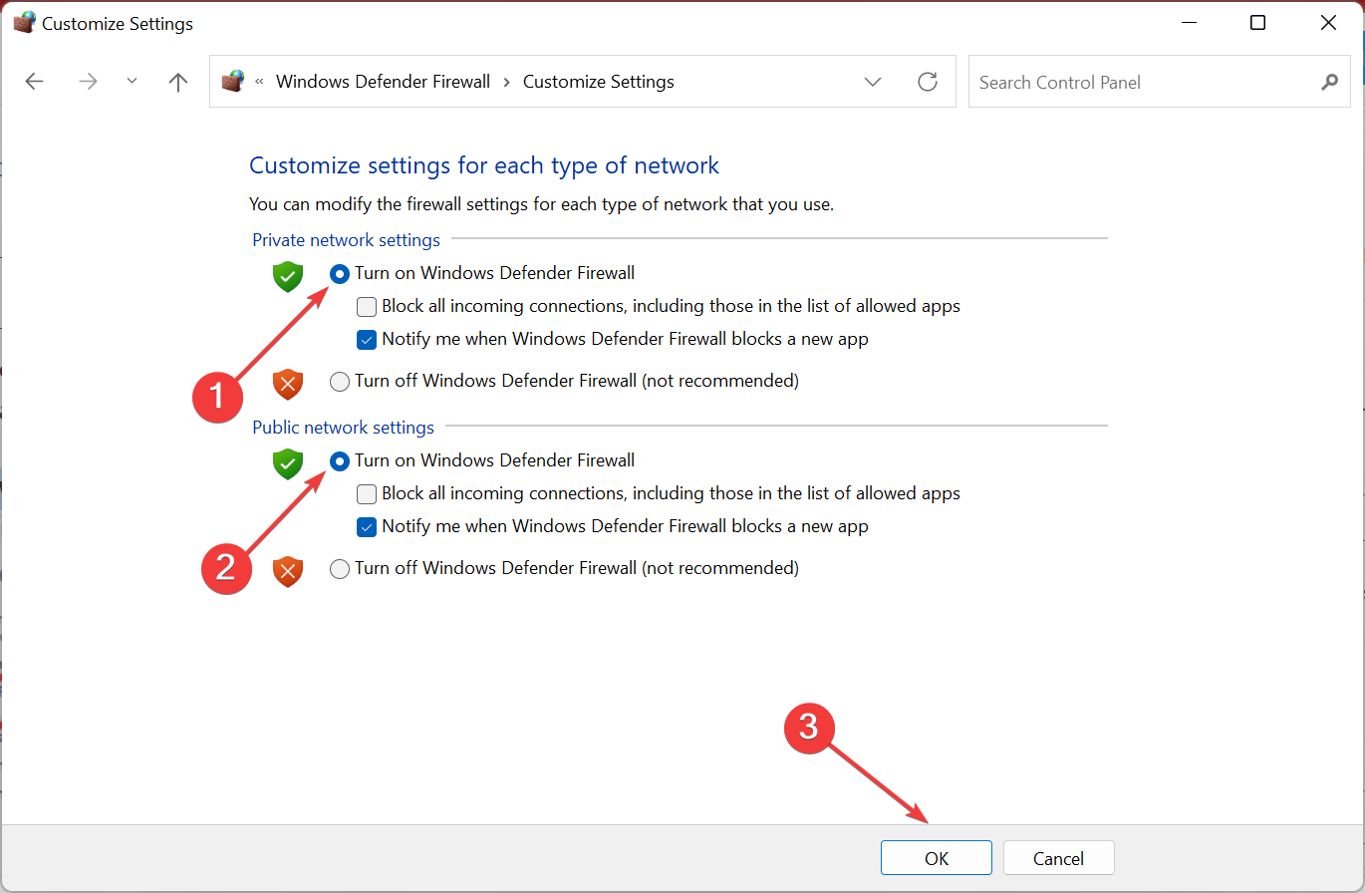
Task: Open the chevron after Windows Defender Firewall
Action: coord(506,82)
